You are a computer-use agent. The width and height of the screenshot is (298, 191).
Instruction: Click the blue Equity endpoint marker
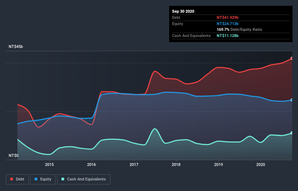[292, 100]
